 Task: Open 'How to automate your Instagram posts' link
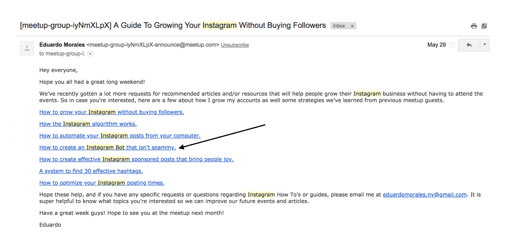coord(120,135)
